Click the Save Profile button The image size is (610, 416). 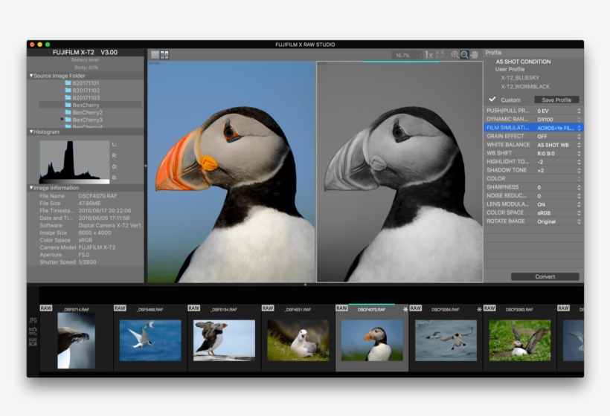(556, 100)
